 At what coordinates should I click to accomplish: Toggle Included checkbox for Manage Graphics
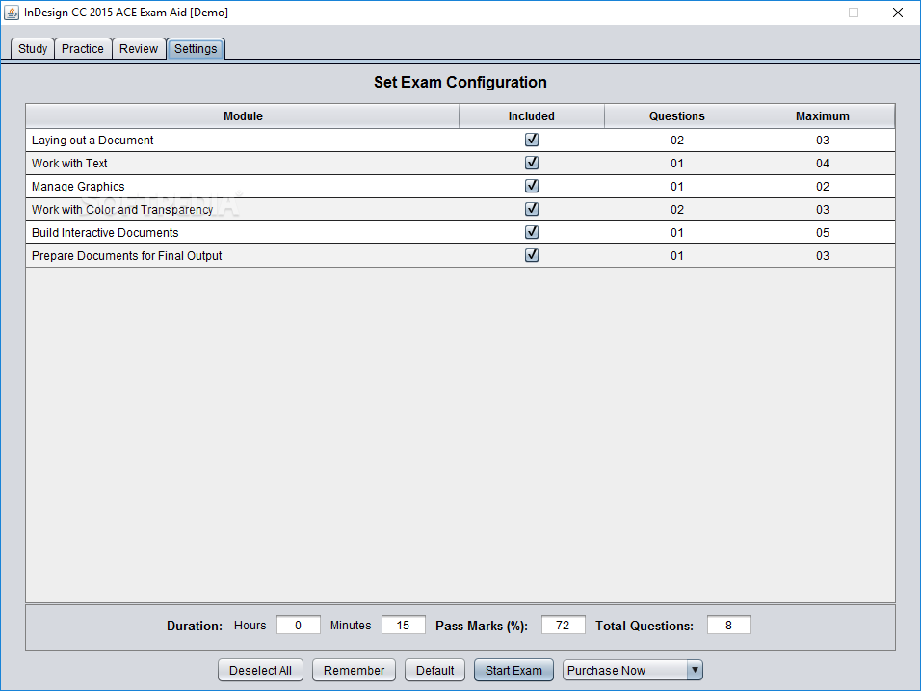pos(532,186)
